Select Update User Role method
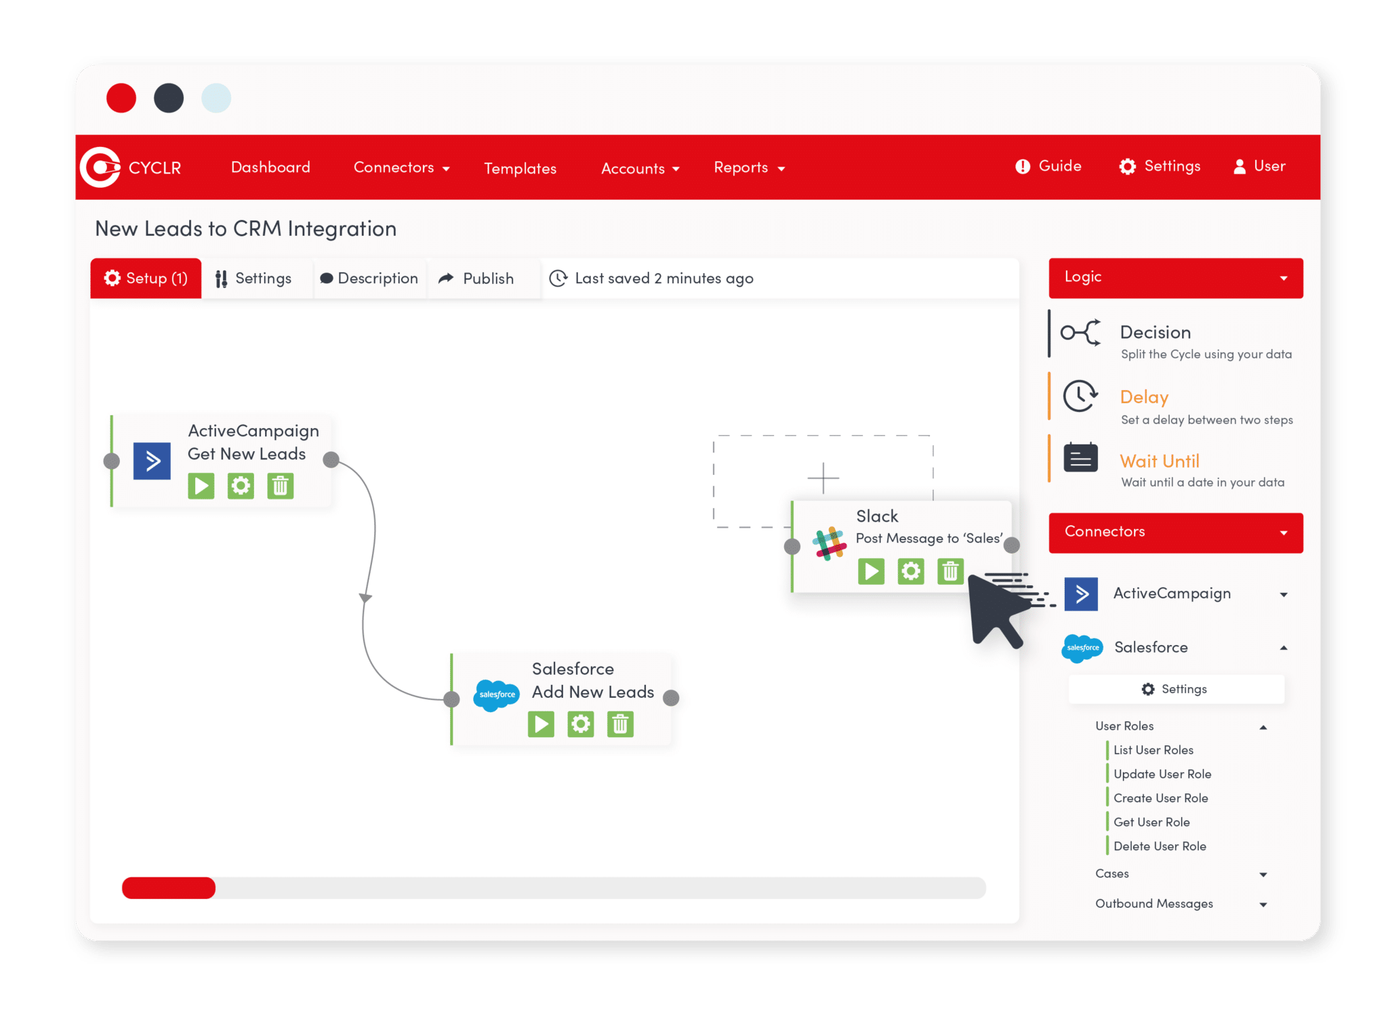Viewport: 1388px width, 1023px height. click(1162, 774)
